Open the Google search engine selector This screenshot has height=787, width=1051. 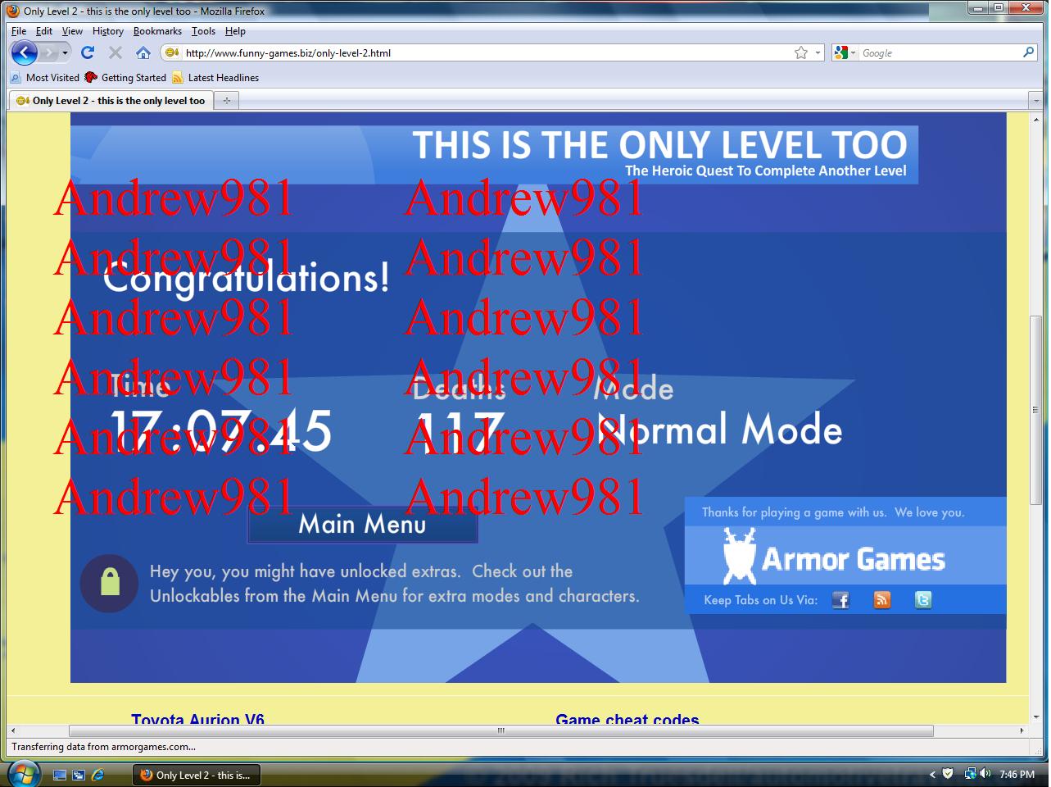pyautogui.click(x=845, y=52)
